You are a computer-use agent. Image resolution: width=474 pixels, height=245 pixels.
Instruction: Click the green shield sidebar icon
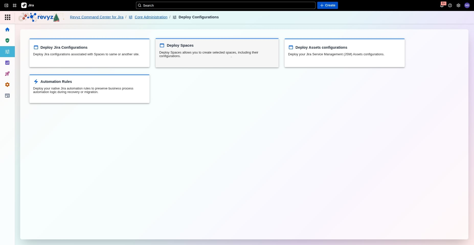[x=7, y=41]
